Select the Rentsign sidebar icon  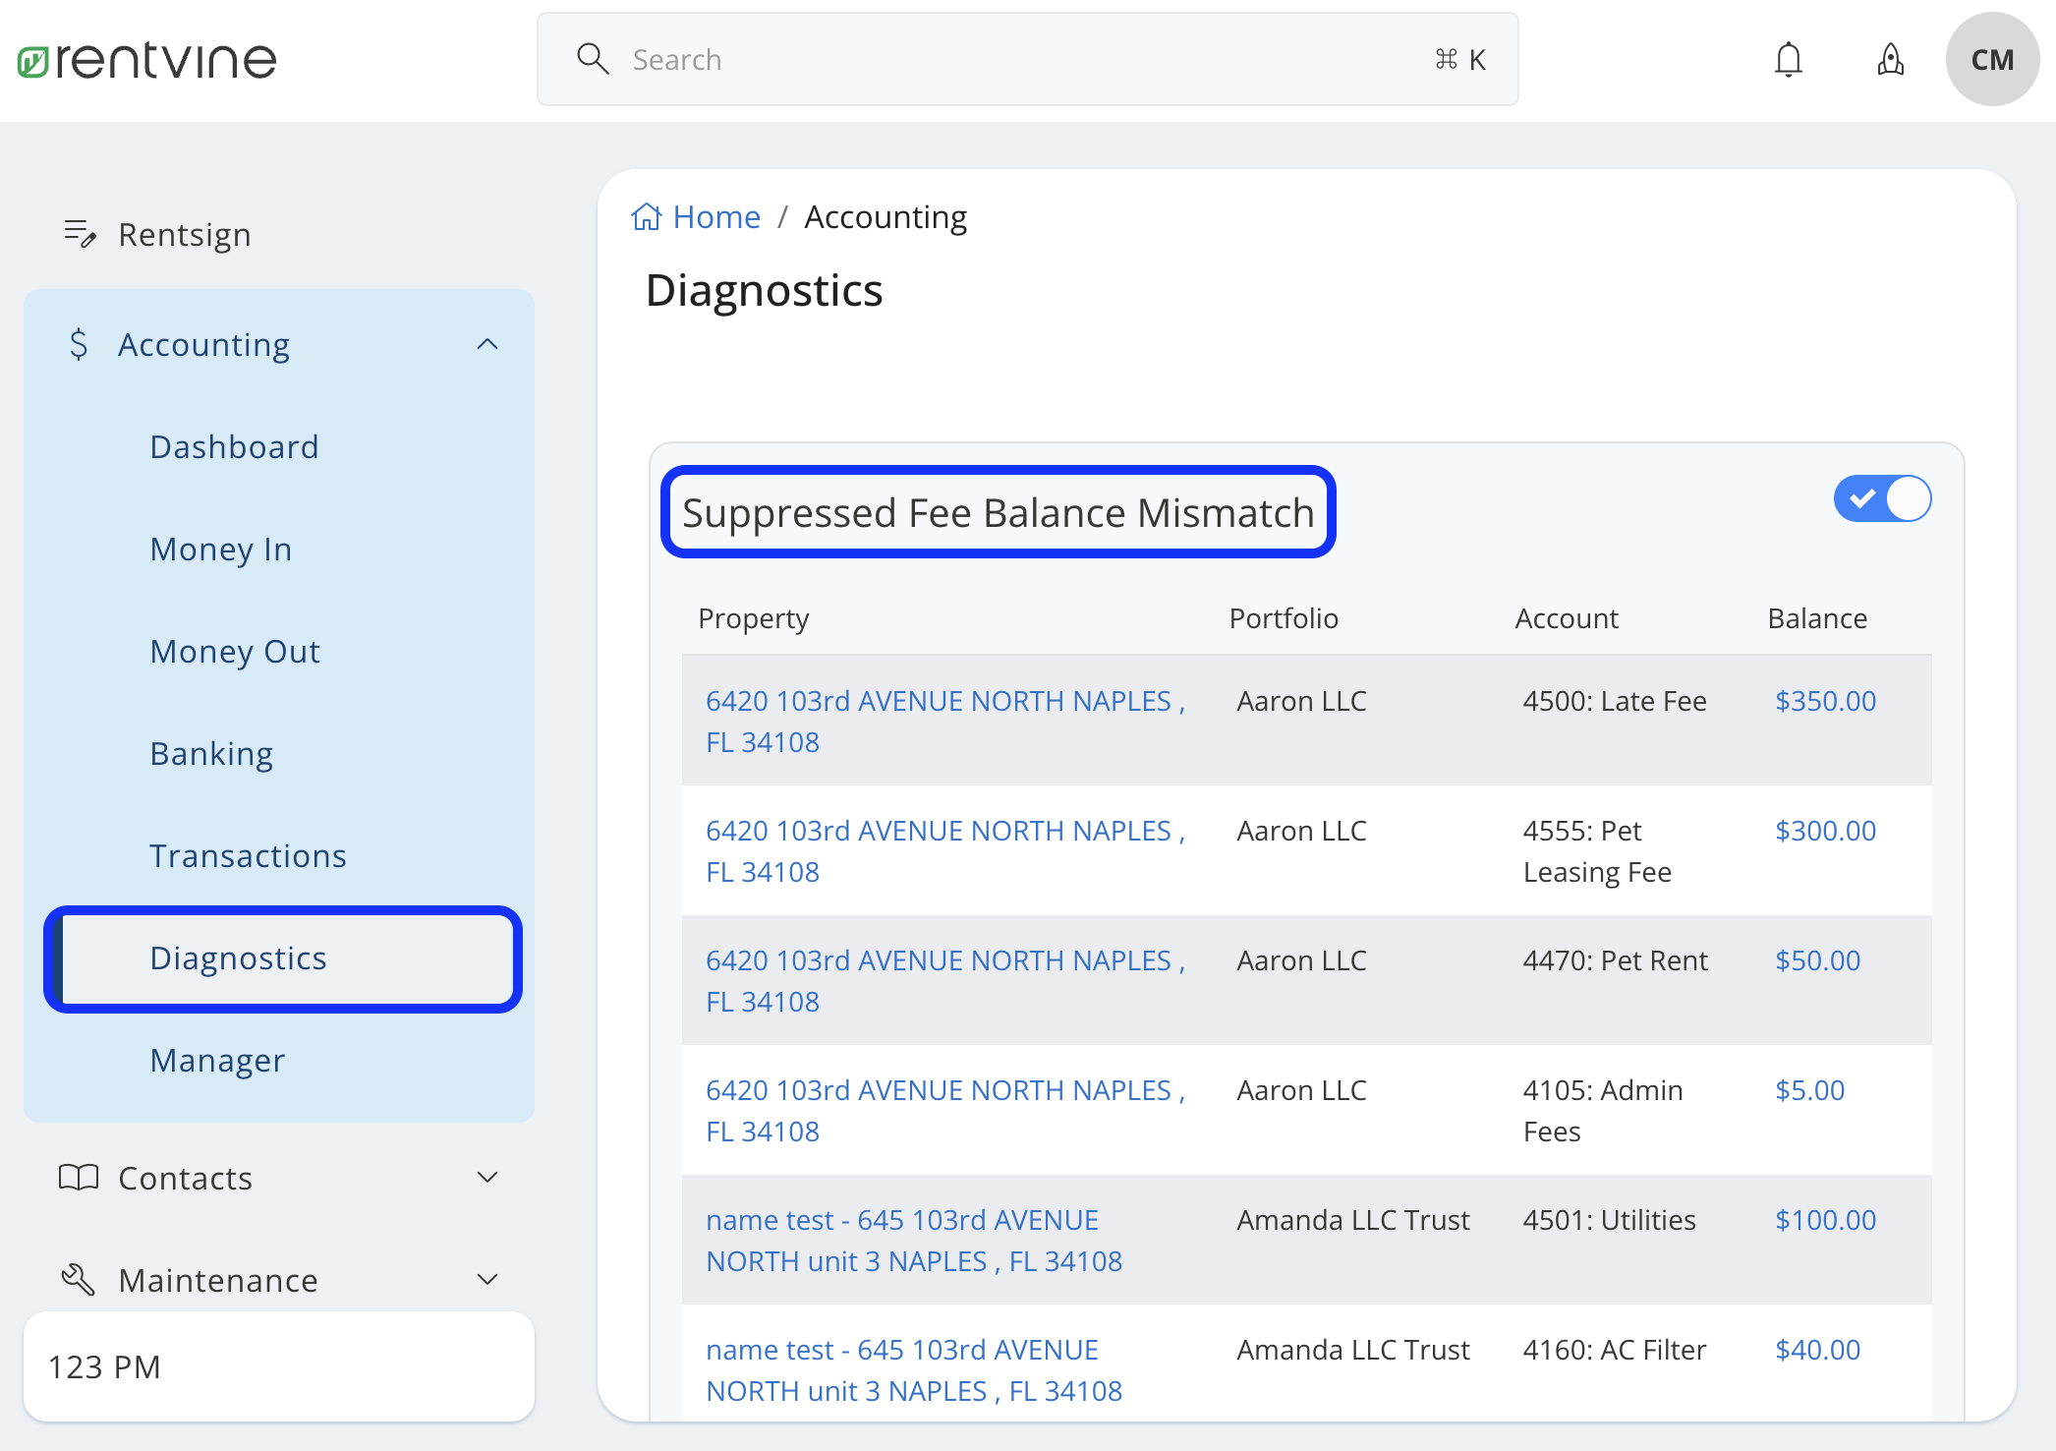point(79,234)
